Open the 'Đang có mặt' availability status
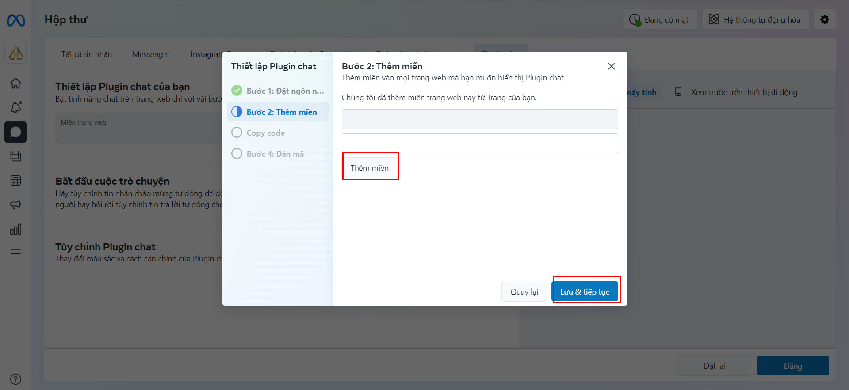This screenshot has height=390, width=849. tap(660, 19)
